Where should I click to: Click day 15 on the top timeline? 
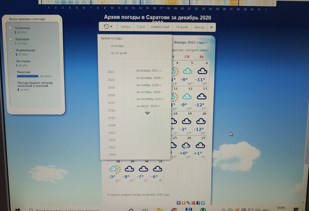click(x=147, y=8)
